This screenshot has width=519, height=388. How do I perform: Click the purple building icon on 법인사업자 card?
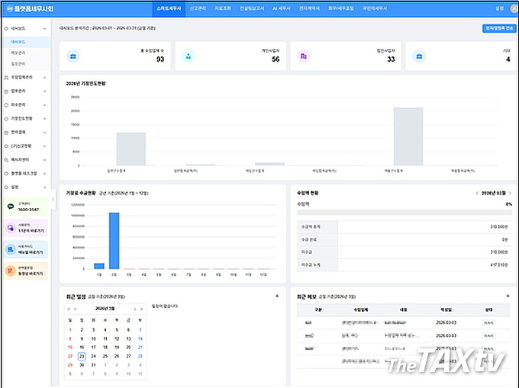click(x=304, y=56)
